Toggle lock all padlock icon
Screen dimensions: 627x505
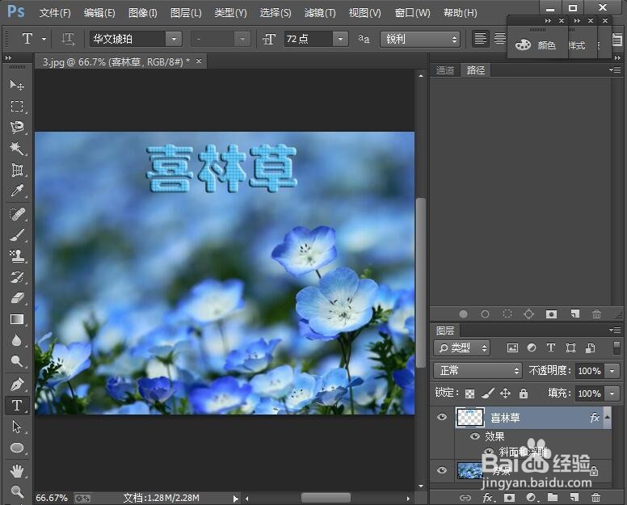pos(524,393)
